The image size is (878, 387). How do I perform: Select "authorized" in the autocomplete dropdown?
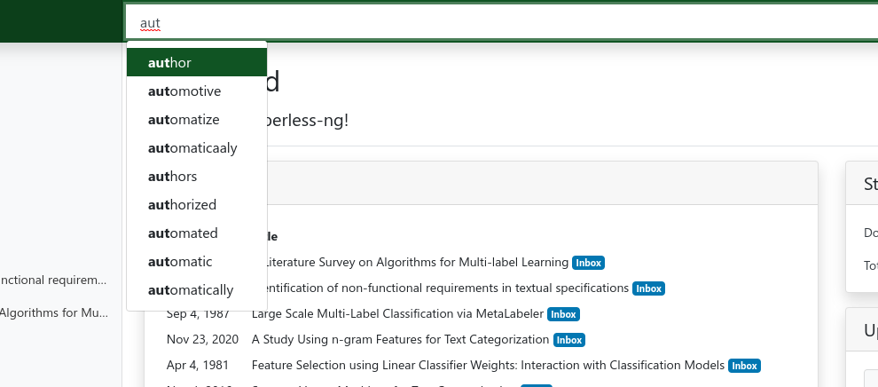(x=197, y=205)
